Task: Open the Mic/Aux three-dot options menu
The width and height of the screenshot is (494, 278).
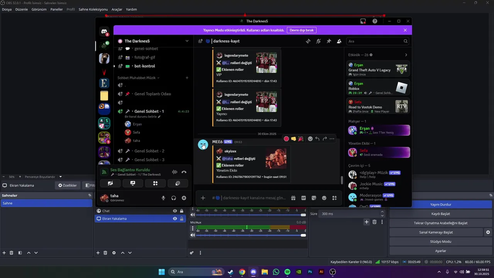Action: click(x=193, y=228)
